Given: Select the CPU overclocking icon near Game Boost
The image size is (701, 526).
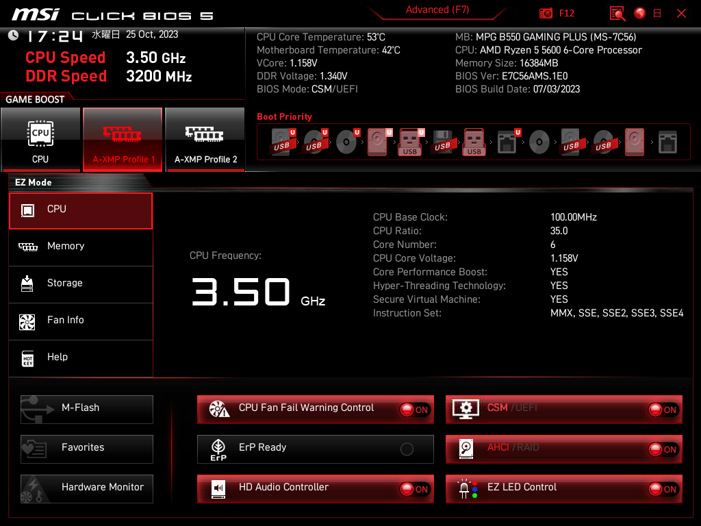Looking at the screenshot, I should pos(40,139).
